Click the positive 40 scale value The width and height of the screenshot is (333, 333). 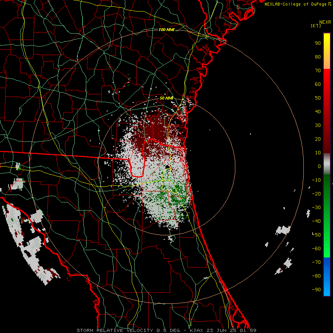(318, 112)
